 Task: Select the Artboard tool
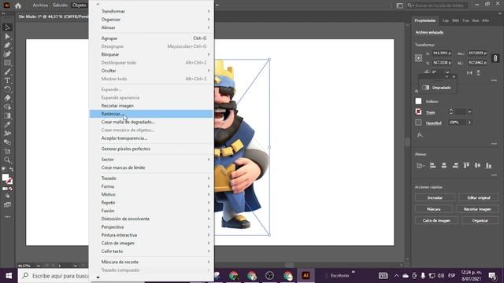coord(7,151)
